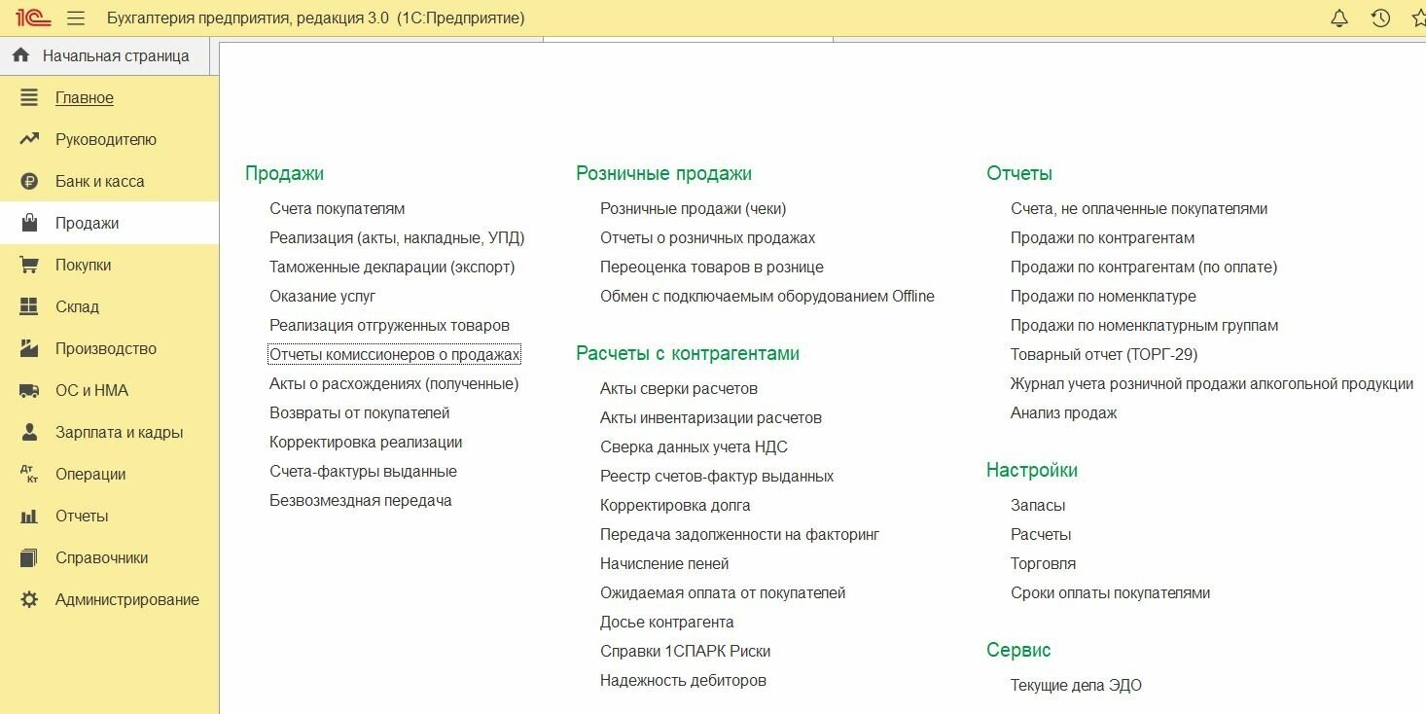This screenshot has height=714, width=1426.
Task: Click the Главное section lines icon
Action: pos(29,97)
